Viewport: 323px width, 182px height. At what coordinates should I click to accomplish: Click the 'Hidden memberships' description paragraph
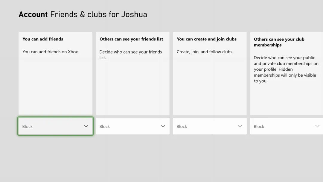pos(286,69)
